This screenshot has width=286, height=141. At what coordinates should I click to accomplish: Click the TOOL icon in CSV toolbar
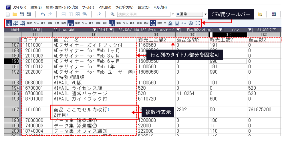pos(153,23)
